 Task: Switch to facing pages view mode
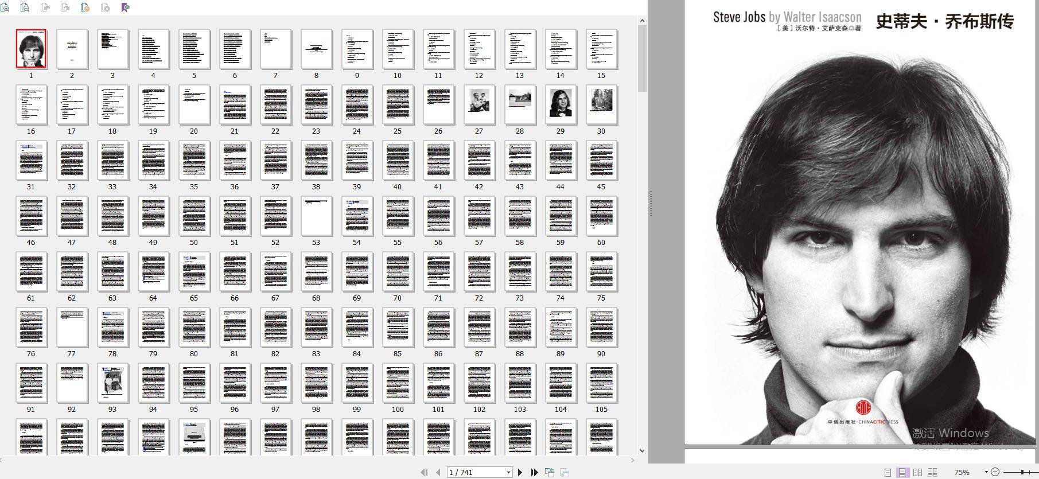pyautogui.click(x=917, y=472)
